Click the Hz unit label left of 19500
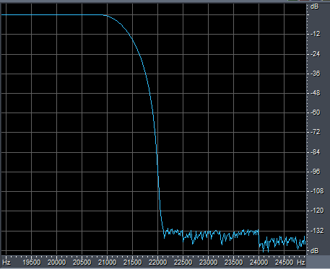 coord(6,262)
